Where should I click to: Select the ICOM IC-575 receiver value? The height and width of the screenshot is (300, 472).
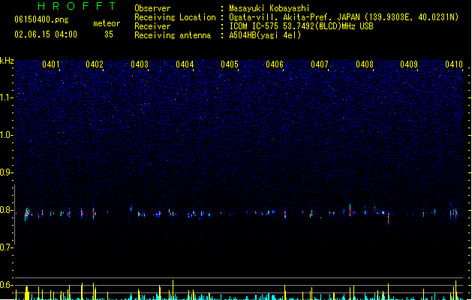tap(302, 26)
